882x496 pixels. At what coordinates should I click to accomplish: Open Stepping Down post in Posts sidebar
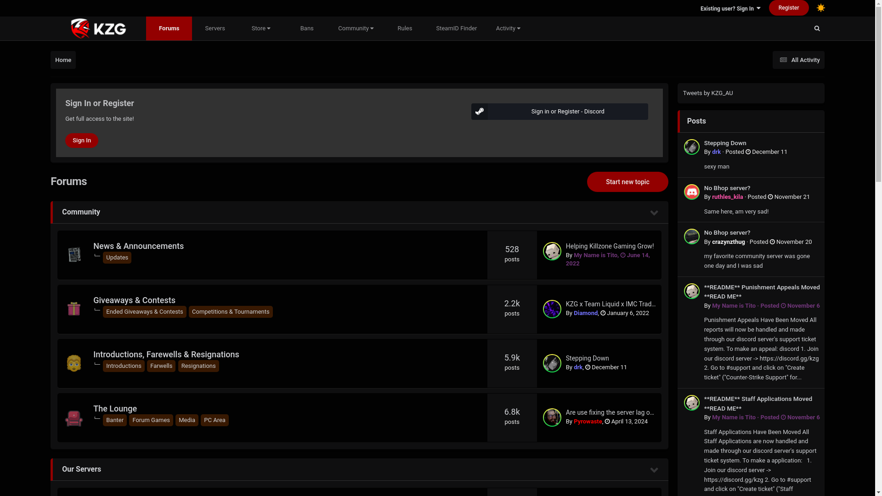(725, 143)
